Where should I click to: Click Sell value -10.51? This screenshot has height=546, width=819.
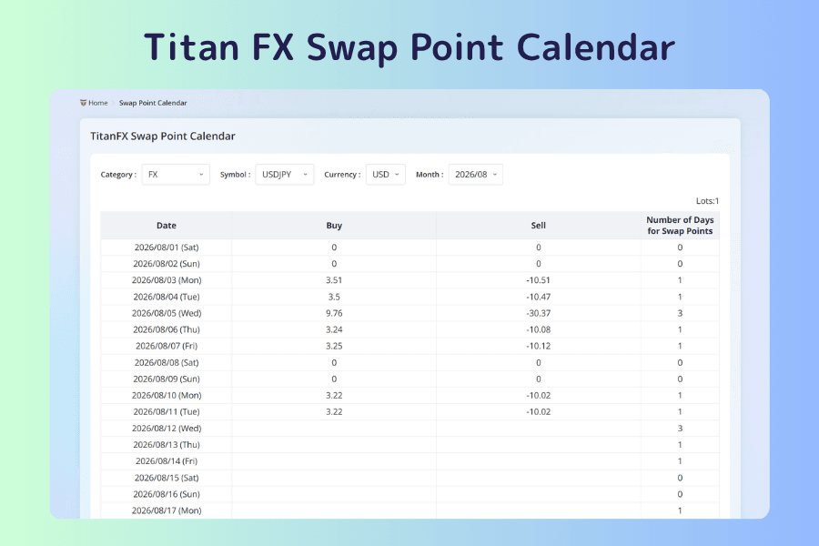click(539, 280)
